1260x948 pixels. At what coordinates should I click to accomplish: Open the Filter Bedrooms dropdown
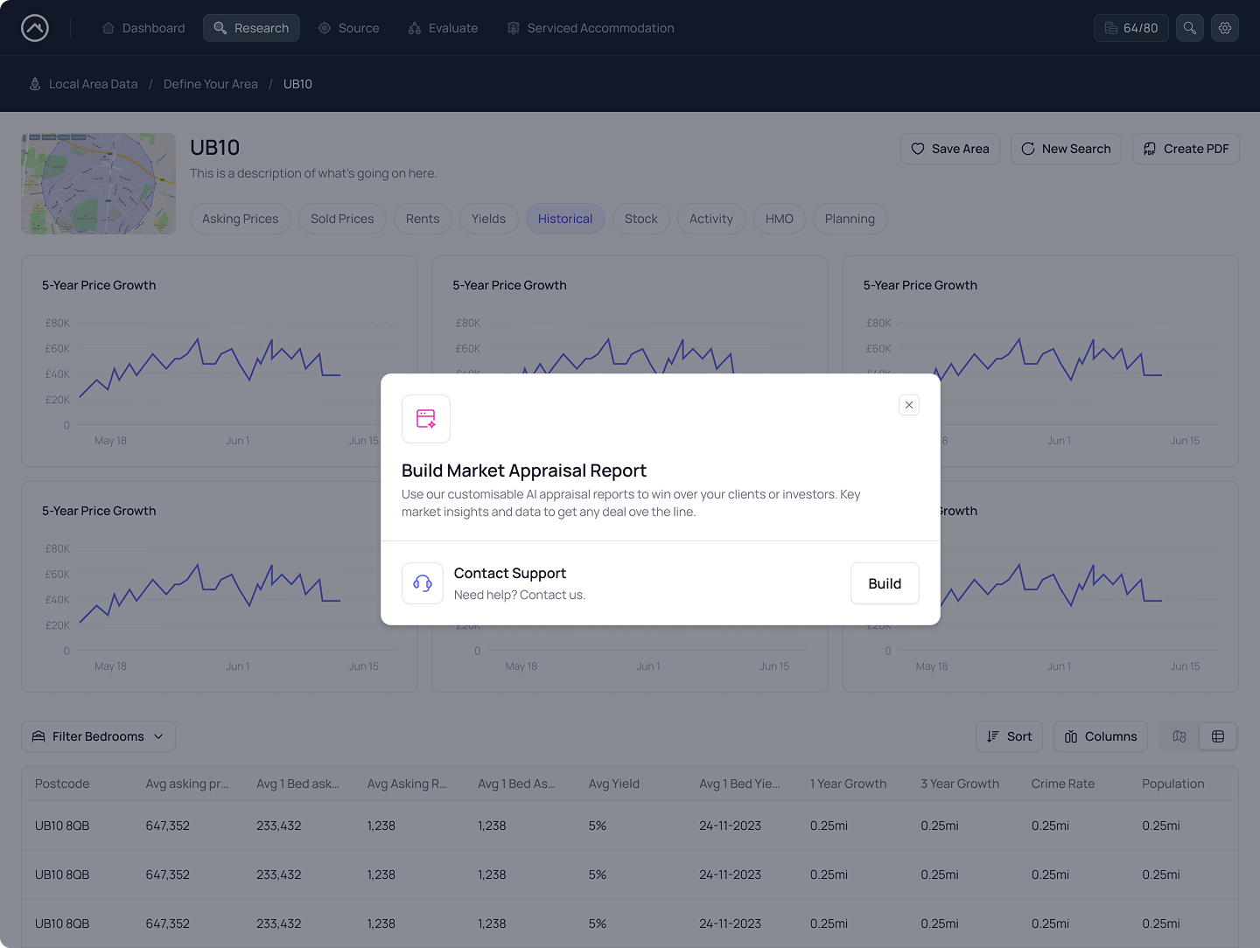click(98, 736)
